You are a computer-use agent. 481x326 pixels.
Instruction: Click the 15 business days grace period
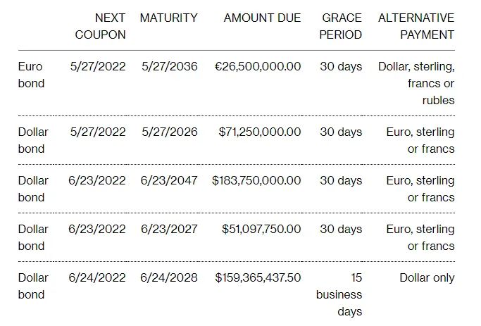click(x=339, y=294)
